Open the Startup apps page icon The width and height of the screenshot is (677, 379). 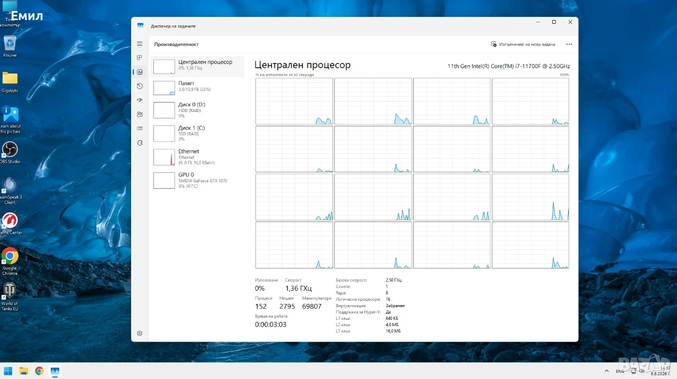click(140, 100)
